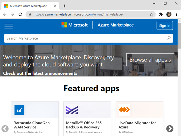The height and width of the screenshot is (136, 181).
Task: Click the Microsoft logo
Action: pos(74,25)
